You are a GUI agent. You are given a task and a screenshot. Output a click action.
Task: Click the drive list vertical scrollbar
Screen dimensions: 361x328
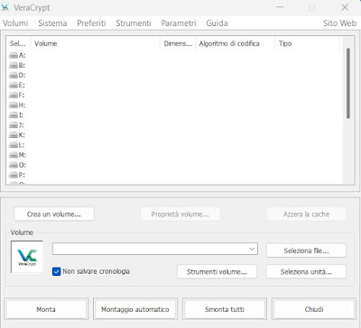tap(348, 83)
